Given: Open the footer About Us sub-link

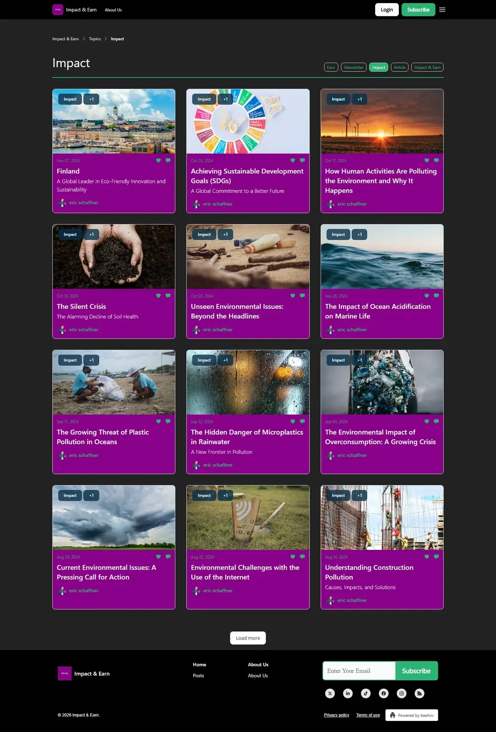Looking at the screenshot, I should [258, 676].
